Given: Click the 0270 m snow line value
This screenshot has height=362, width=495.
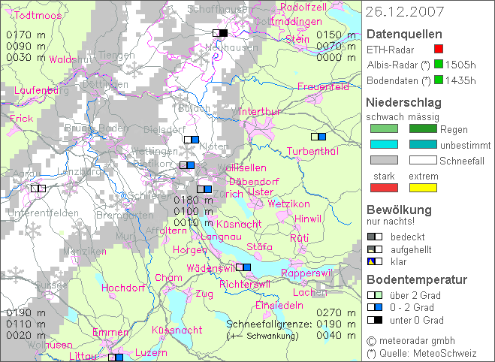Looking at the screenshot, I should click(337, 312).
